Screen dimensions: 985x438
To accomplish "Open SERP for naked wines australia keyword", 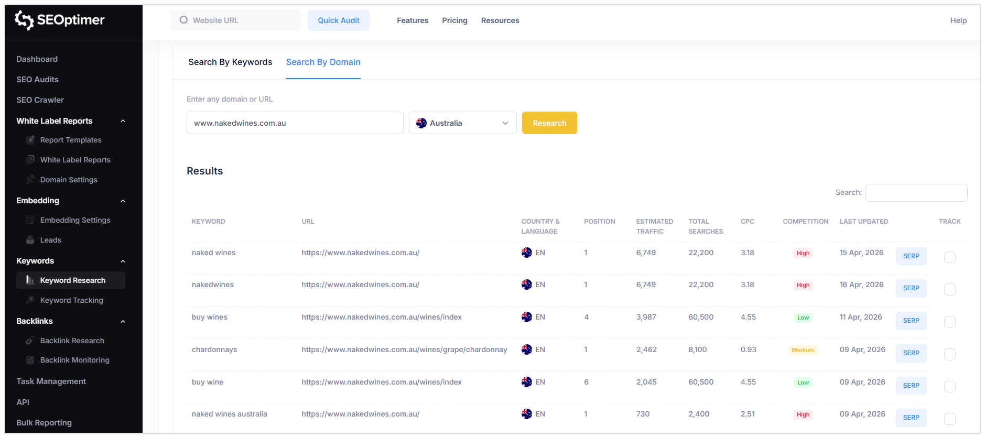I will click(x=911, y=418).
